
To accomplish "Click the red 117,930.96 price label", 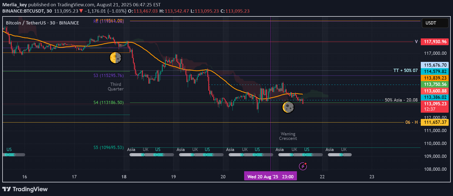I will click(x=435, y=42).
